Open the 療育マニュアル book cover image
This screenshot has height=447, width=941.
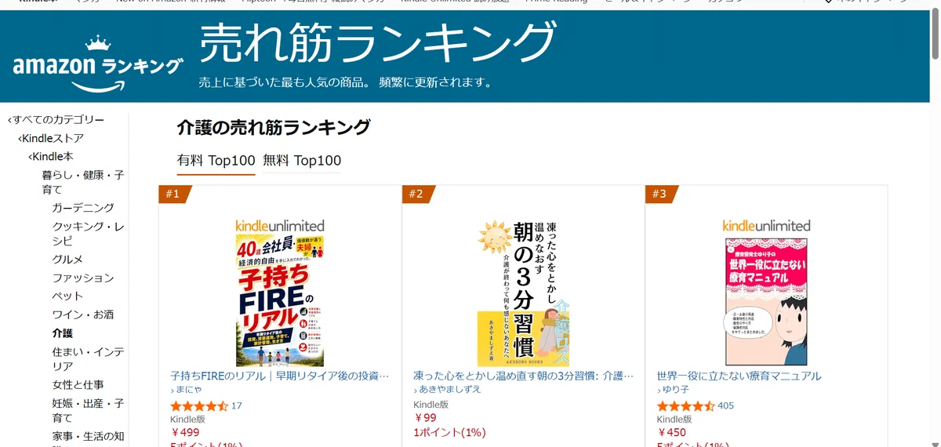tap(766, 293)
